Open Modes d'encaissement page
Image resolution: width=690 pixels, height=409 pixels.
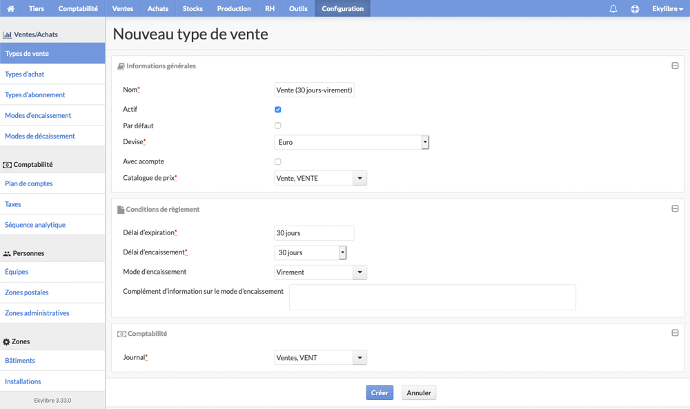coord(52,115)
